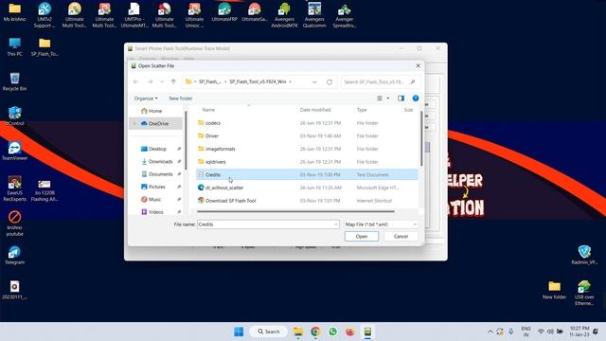Open UltimateSa... desktop shortcut
Viewport: 606px width, 341px height.
[255, 11]
